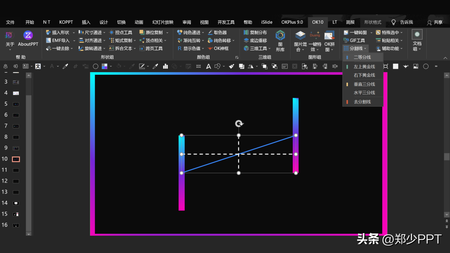Click the 底边垂移 tool

pyautogui.click(x=255, y=41)
